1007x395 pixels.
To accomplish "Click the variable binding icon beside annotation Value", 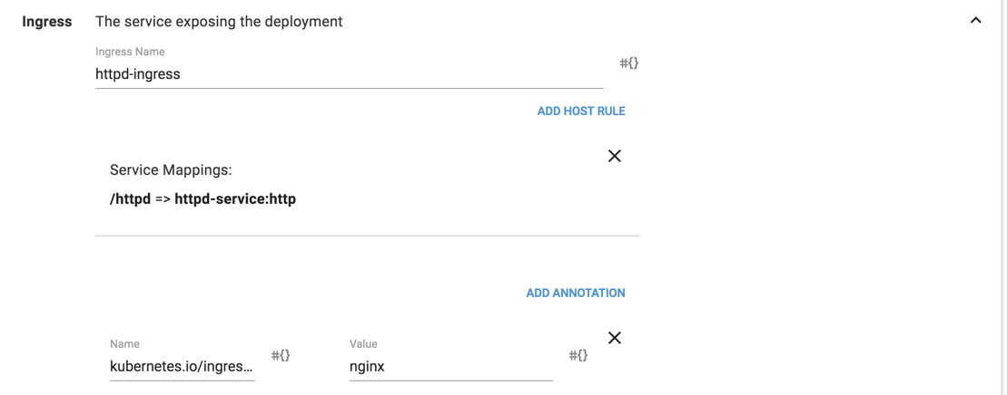I will click(x=578, y=355).
